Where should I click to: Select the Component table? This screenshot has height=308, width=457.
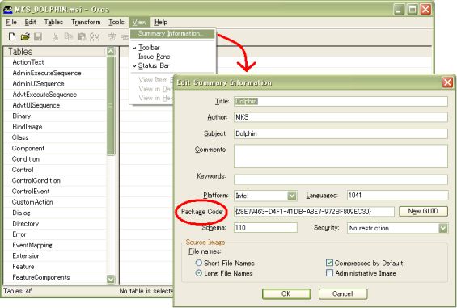(x=28, y=148)
